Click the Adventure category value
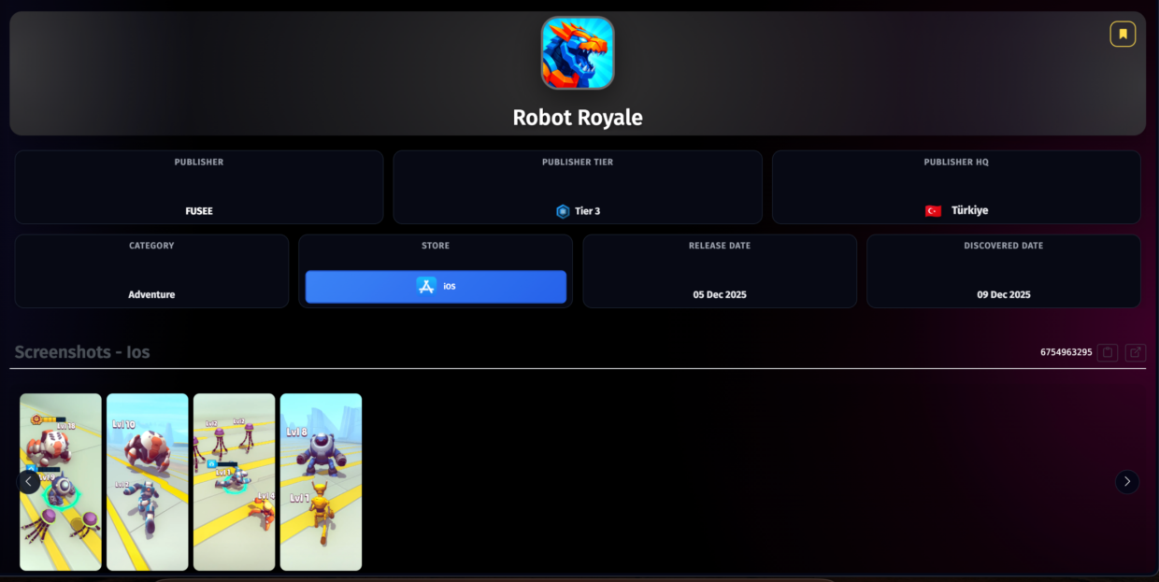The image size is (1159, 582). coord(151,294)
